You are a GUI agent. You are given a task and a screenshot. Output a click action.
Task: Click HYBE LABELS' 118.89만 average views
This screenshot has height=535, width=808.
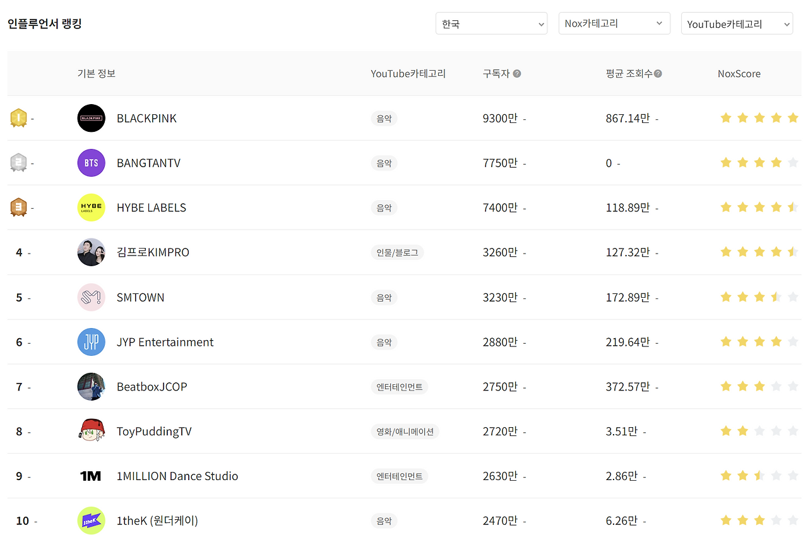(x=627, y=208)
